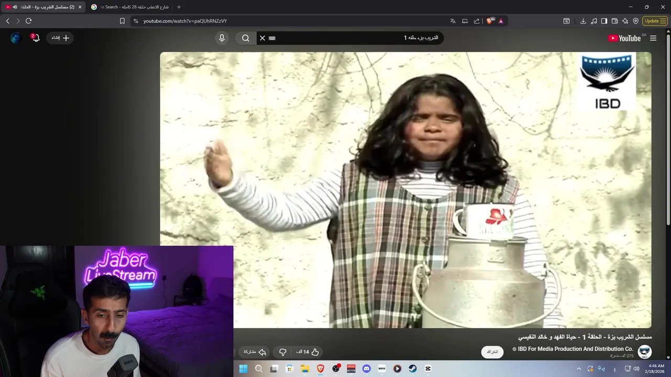
Task: Toggle the browser sidebar panel icon
Action: pyautogui.click(x=604, y=21)
